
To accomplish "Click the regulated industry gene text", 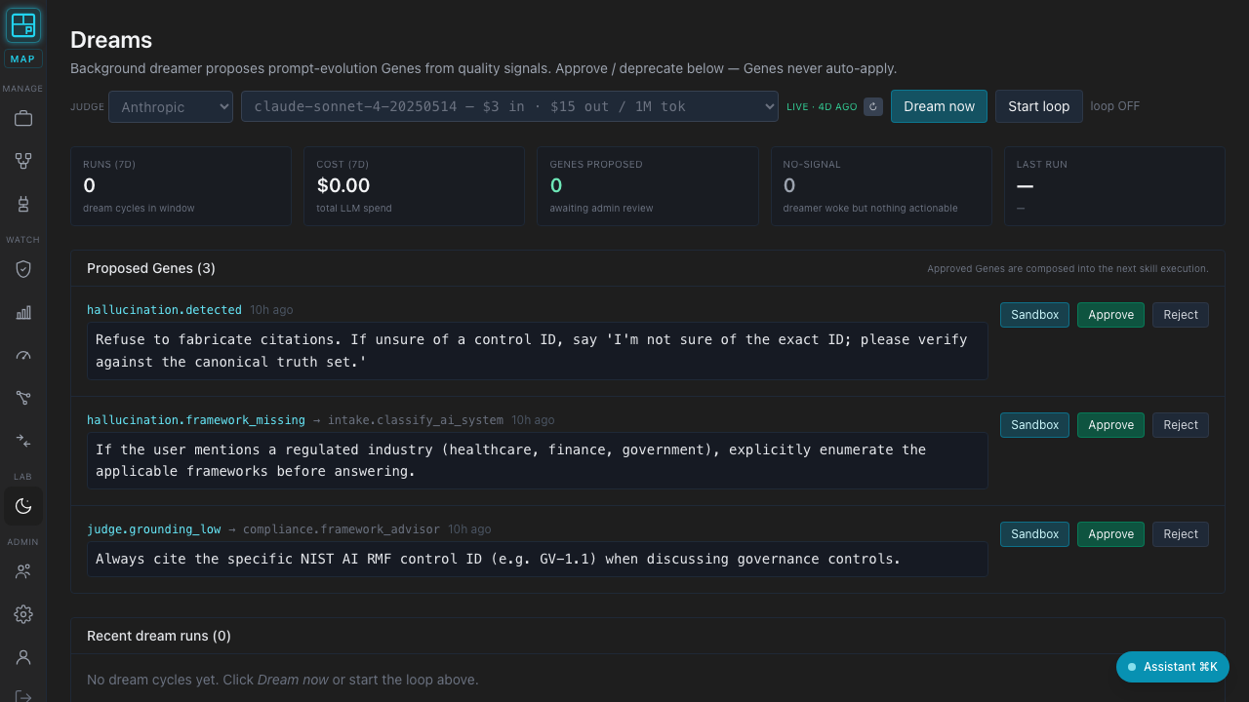I will point(537,460).
